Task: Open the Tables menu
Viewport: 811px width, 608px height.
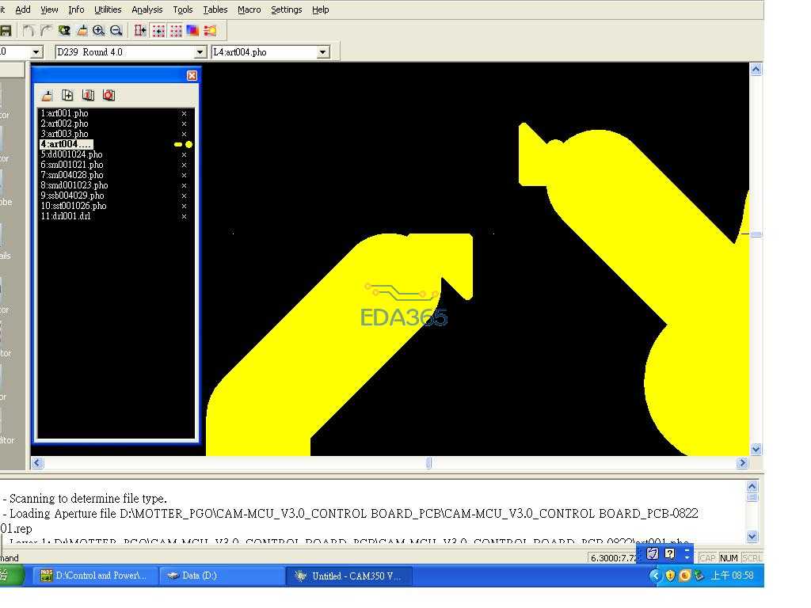Action: click(215, 9)
